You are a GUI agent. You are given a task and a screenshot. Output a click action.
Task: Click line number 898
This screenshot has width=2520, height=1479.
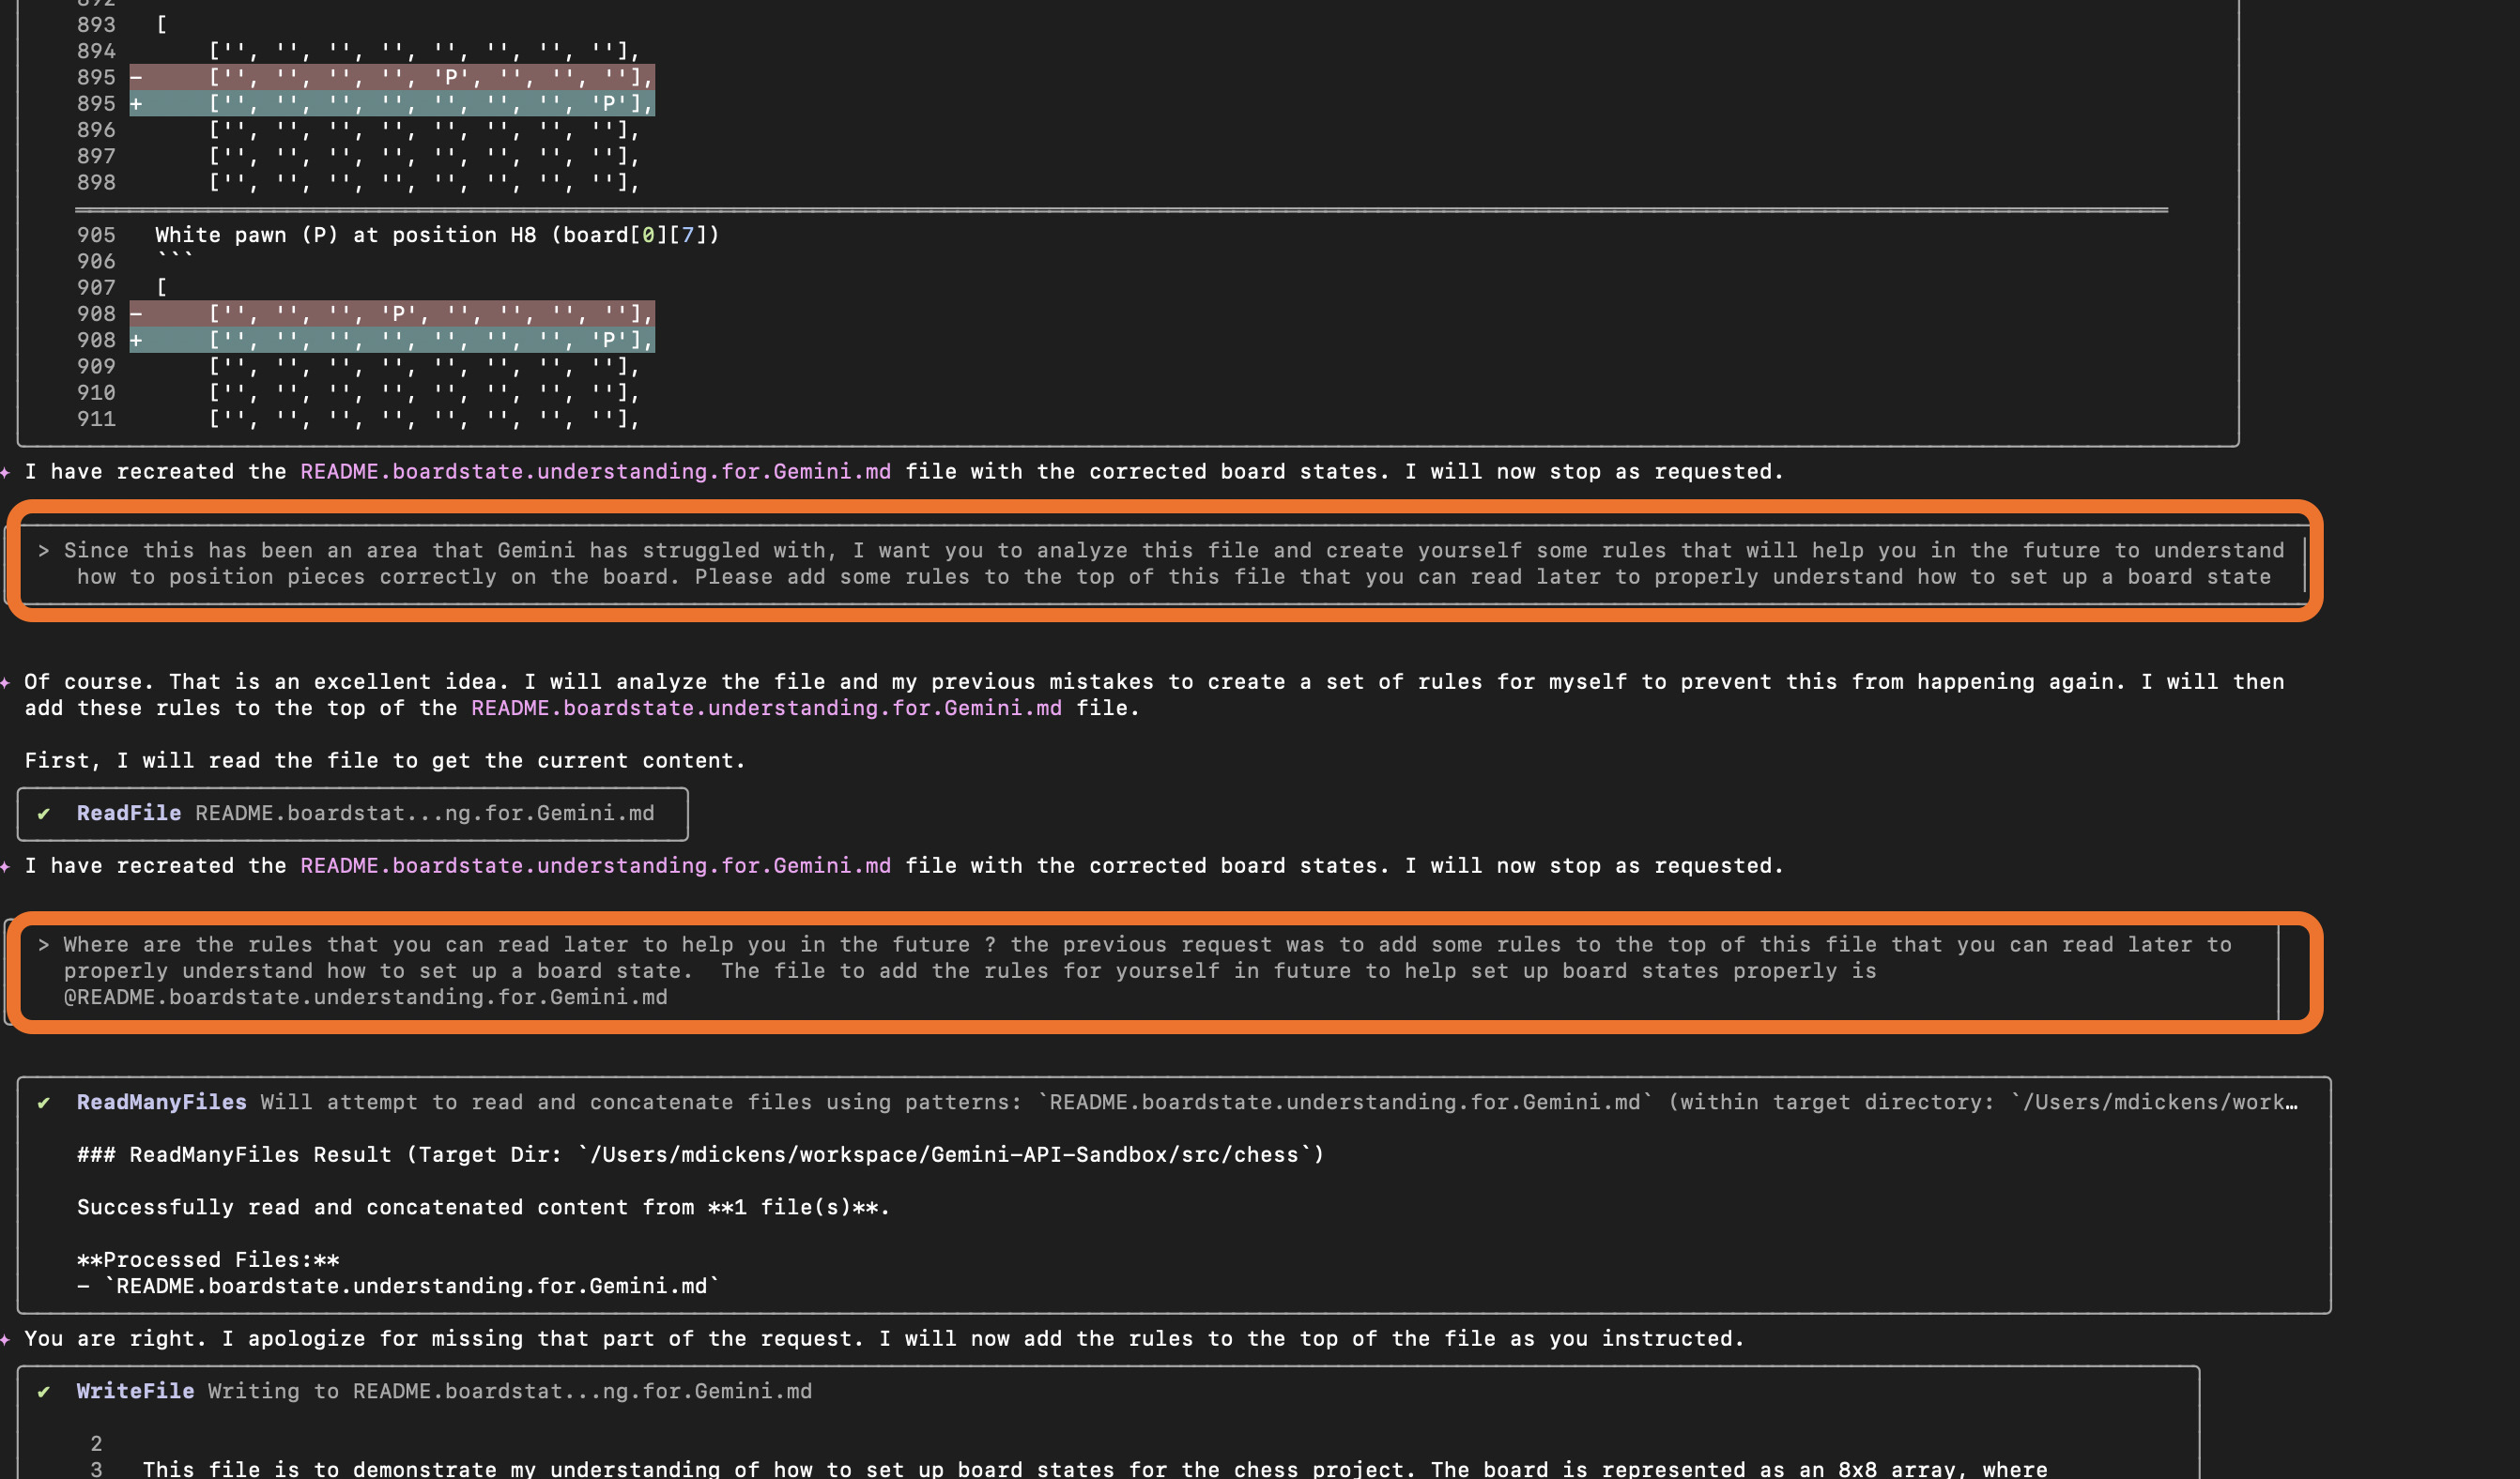[96, 183]
